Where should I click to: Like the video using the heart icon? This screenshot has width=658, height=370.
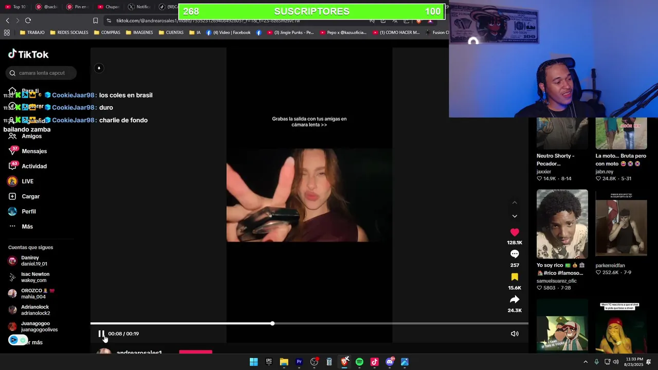click(515, 232)
